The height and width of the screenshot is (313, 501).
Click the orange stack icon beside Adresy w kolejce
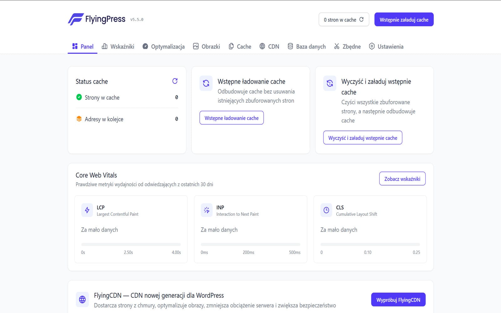coord(79,119)
